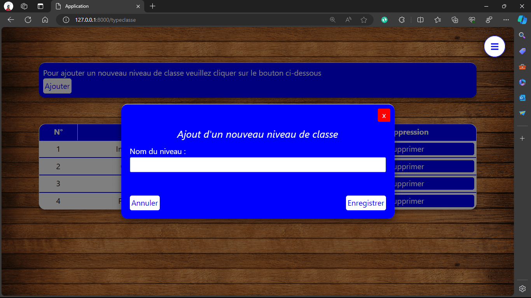Screen dimensions: 531x298
Task: Click the N° column header
Action: coord(58,132)
